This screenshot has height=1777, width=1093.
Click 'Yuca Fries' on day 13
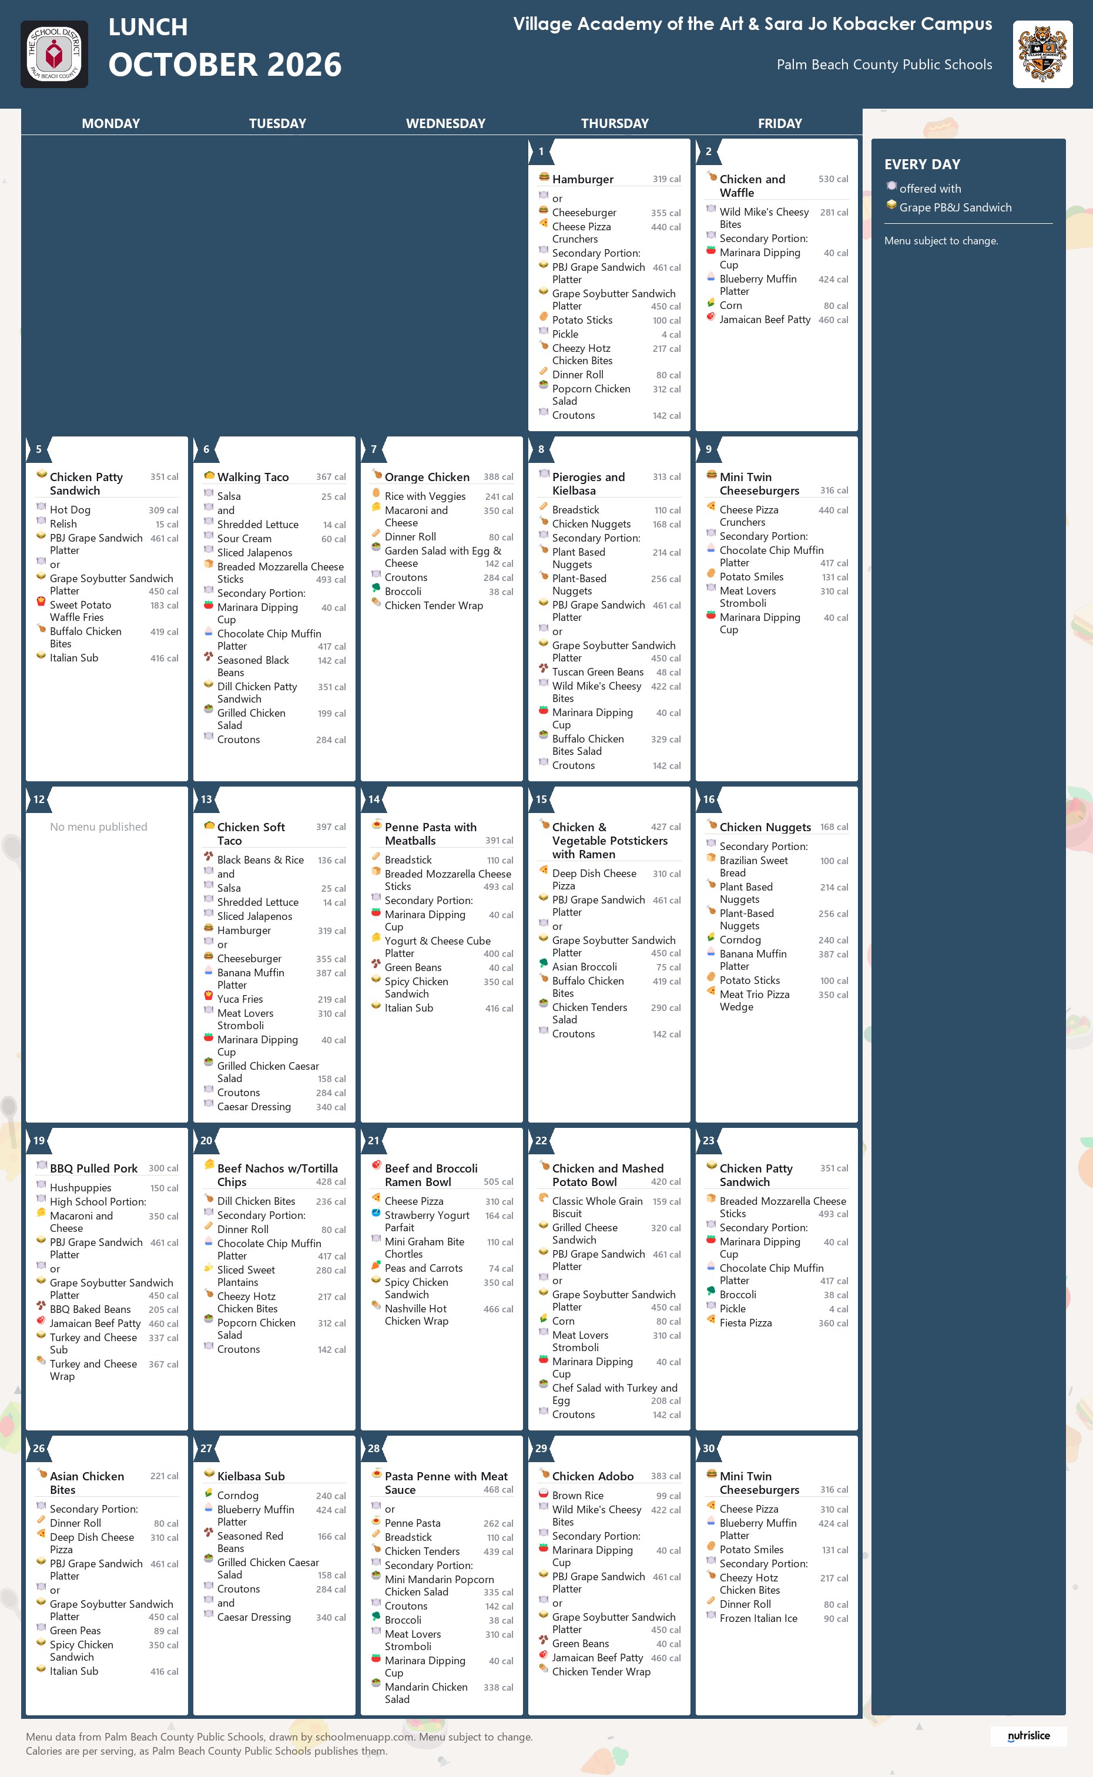[240, 999]
